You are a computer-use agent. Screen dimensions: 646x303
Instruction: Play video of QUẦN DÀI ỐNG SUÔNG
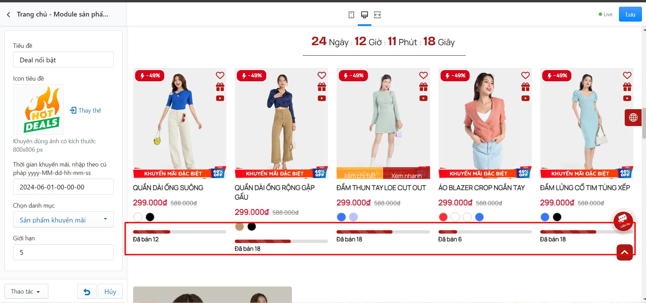[220, 98]
